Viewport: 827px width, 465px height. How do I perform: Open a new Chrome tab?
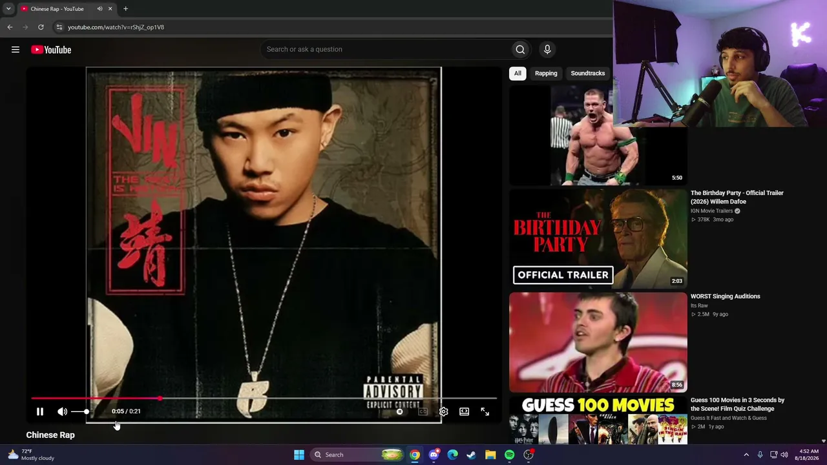[125, 9]
